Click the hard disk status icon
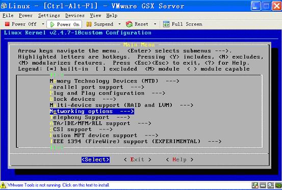The width and height of the screenshot is (282, 190). click(263, 185)
